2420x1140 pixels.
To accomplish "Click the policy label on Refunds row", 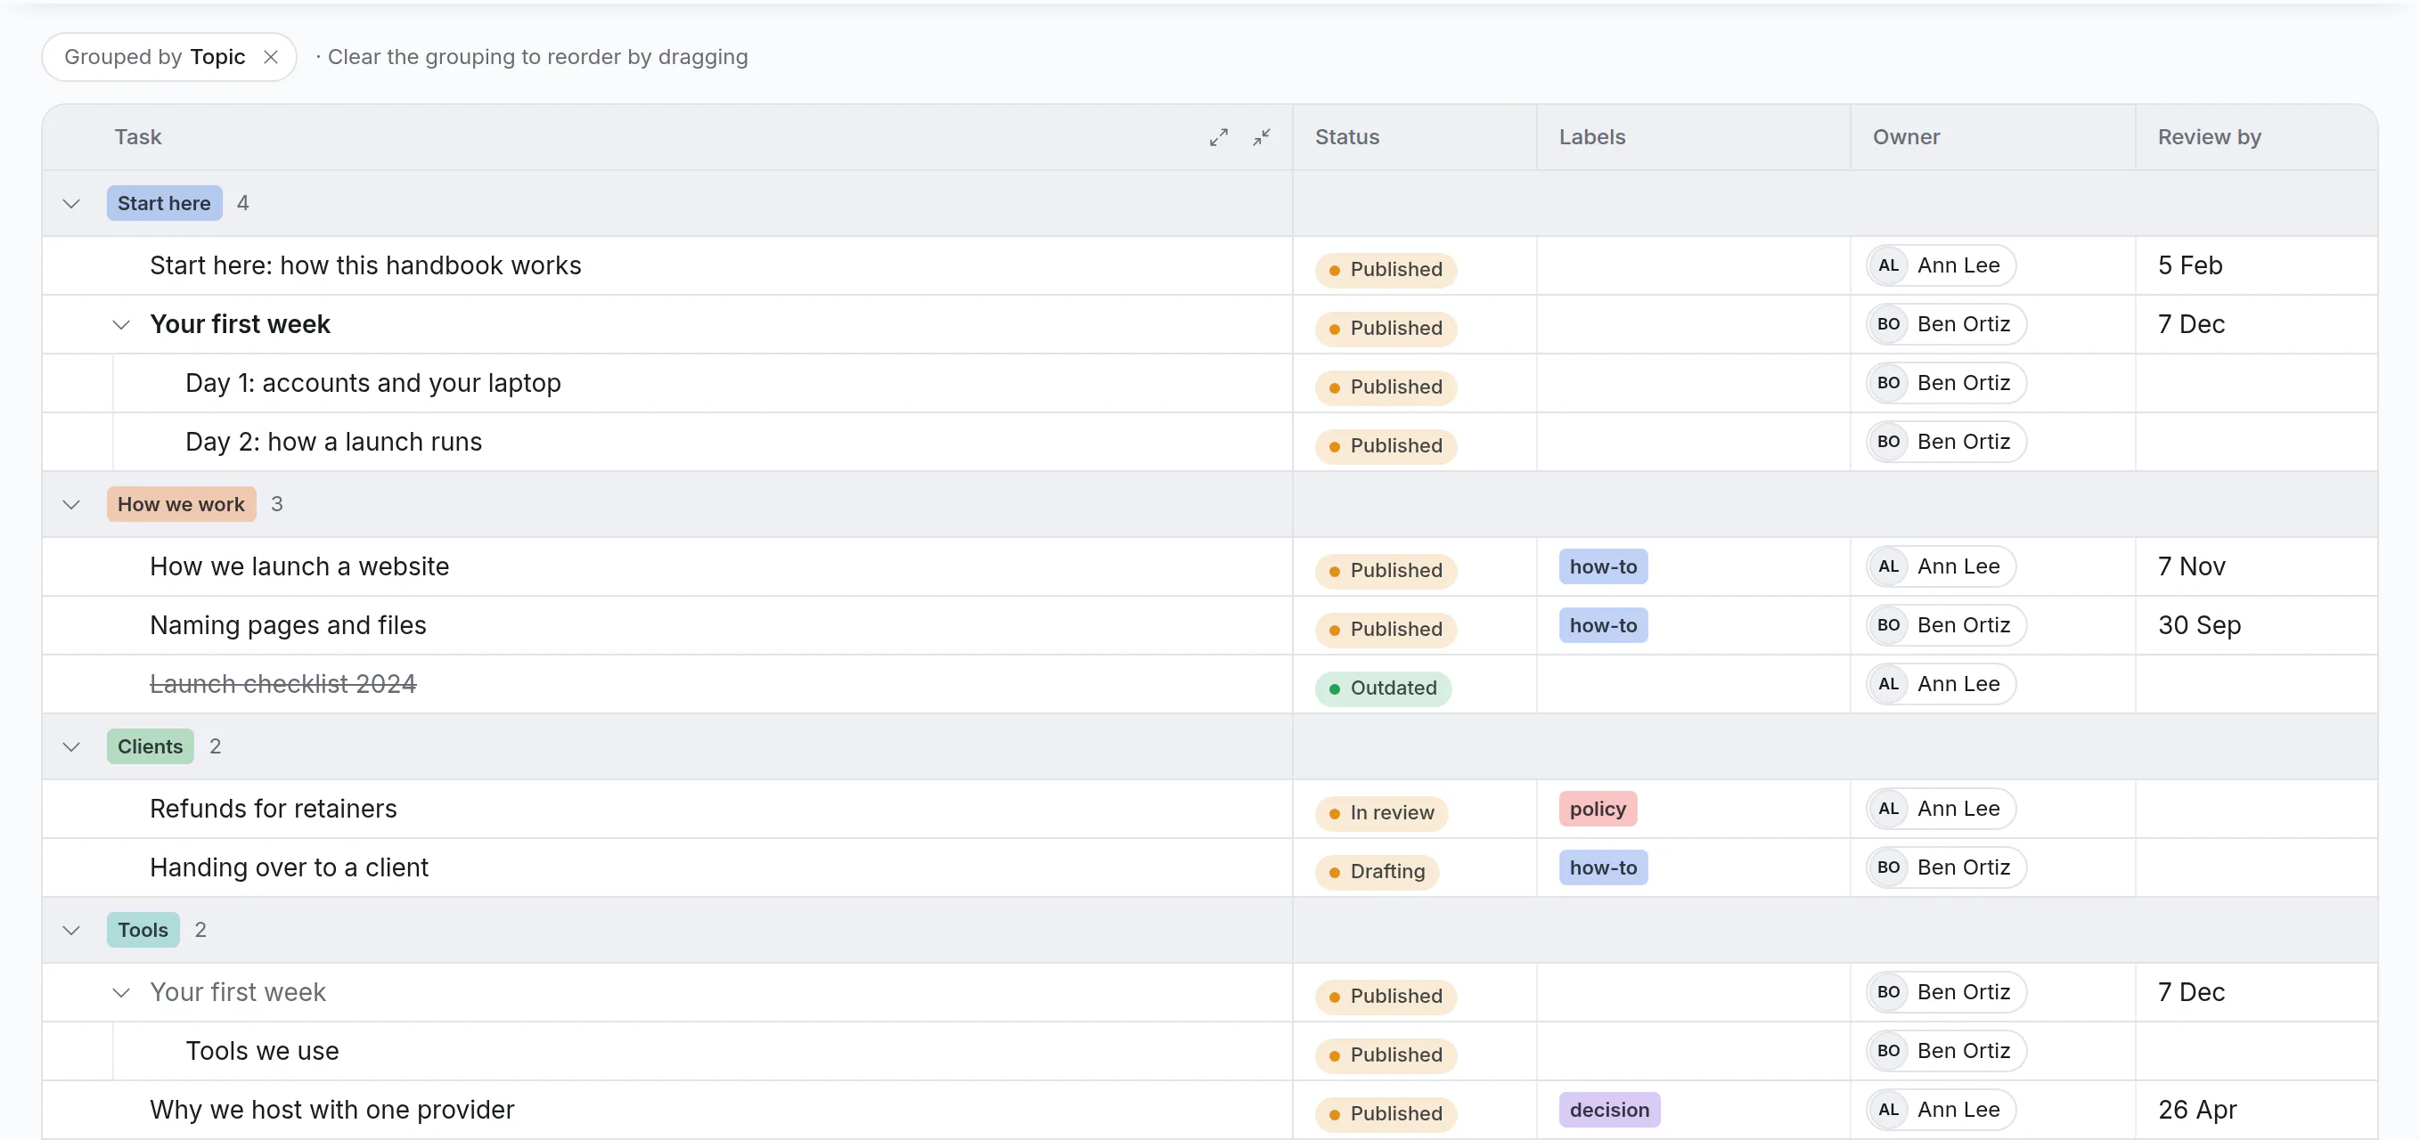I will 1597,810.
